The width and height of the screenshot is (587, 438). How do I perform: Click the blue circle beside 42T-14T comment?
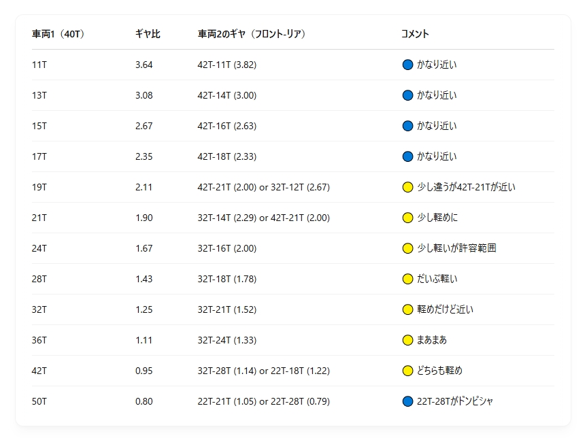pyautogui.click(x=407, y=95)
